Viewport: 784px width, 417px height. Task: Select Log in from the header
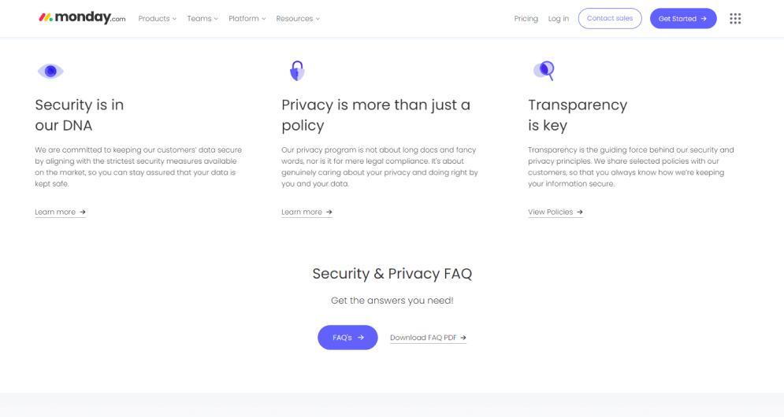pos(559,19)
